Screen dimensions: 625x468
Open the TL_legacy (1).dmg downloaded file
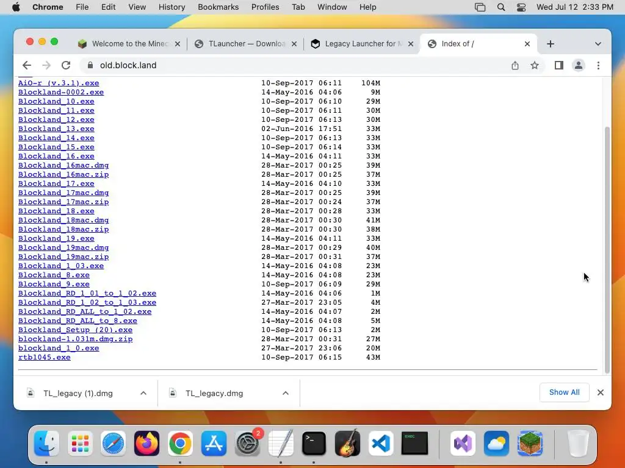pos(78,393)
